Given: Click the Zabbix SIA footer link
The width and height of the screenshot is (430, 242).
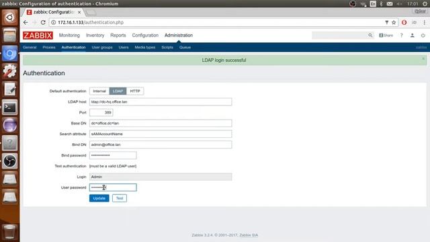Looking at the screenshot, I should (x=249, y=235).
